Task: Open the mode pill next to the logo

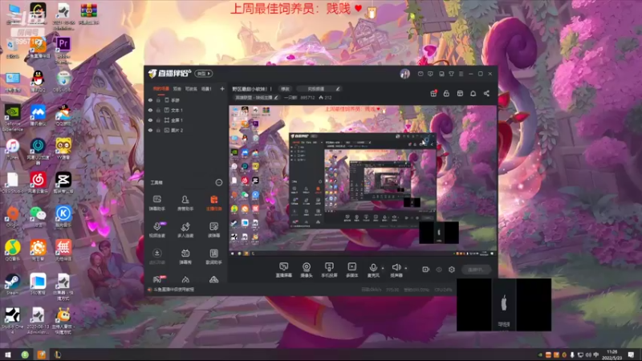Action: point(204,74)
